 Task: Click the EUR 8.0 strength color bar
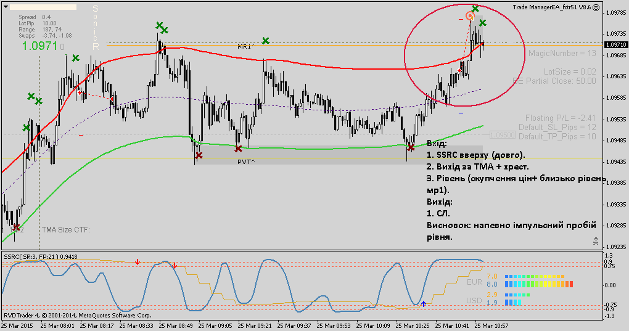coord(539,284)
